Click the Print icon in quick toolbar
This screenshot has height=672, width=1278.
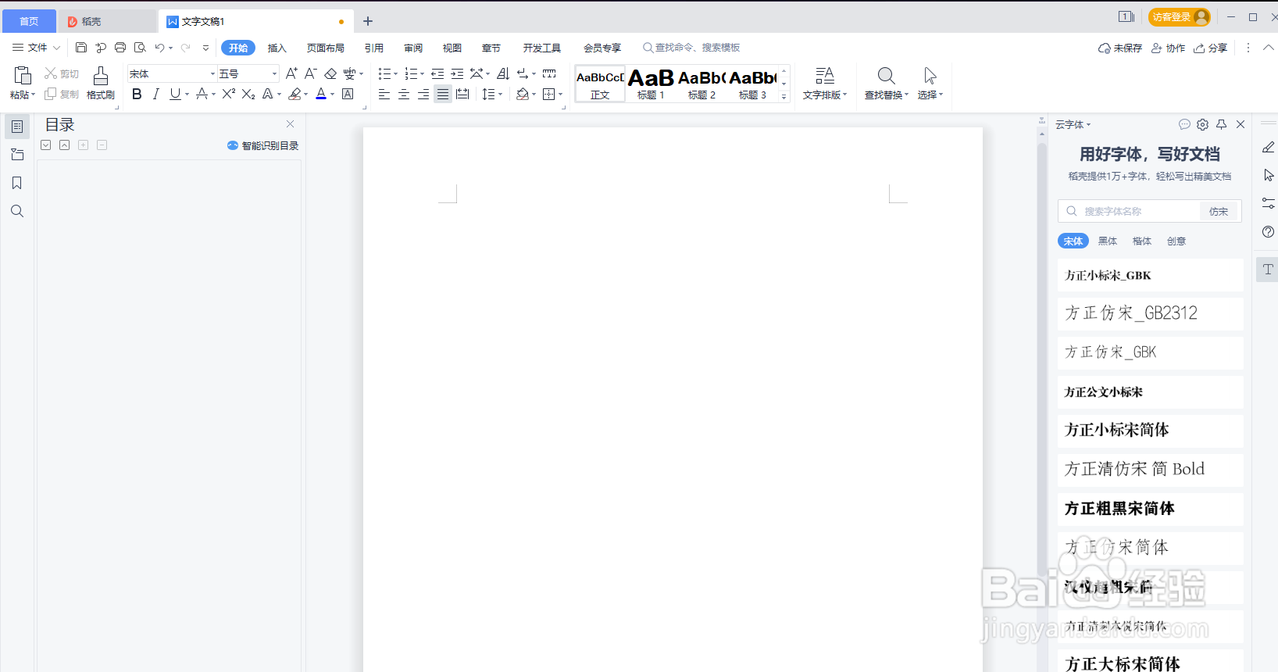click(x=120, y=48)
